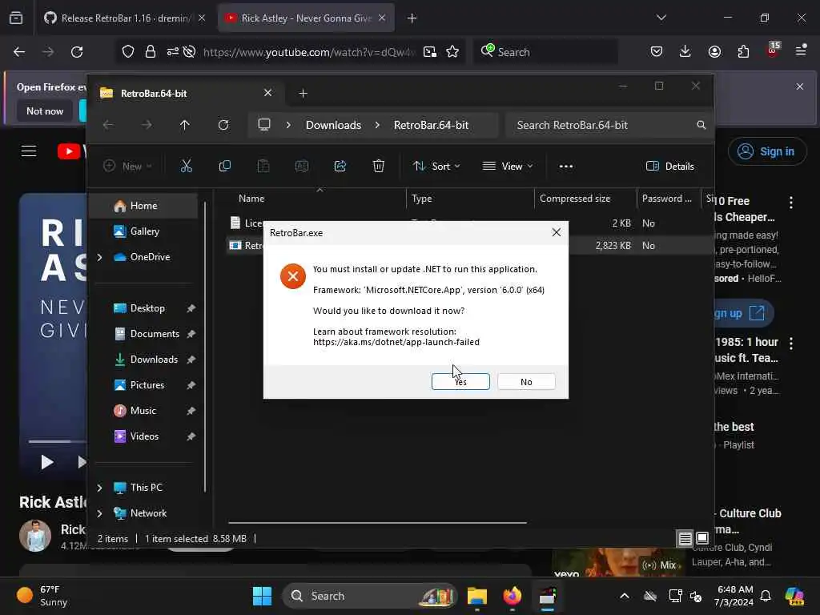
Task: Unpin Desktop via its pin icon
Action: click(x=191, y=308)
